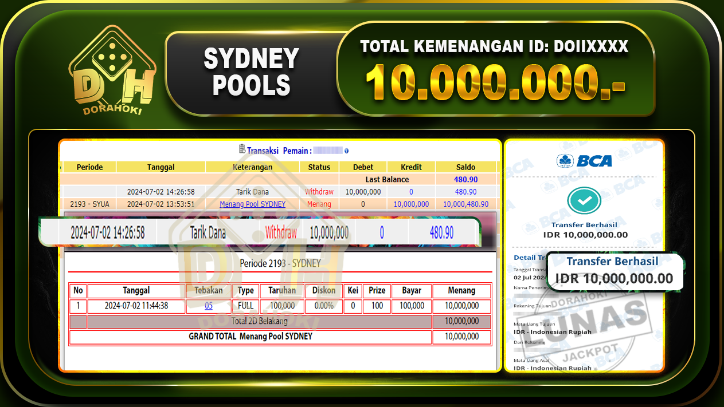
Task: Click the 05 Tebakan link
Action: point(208,306)
